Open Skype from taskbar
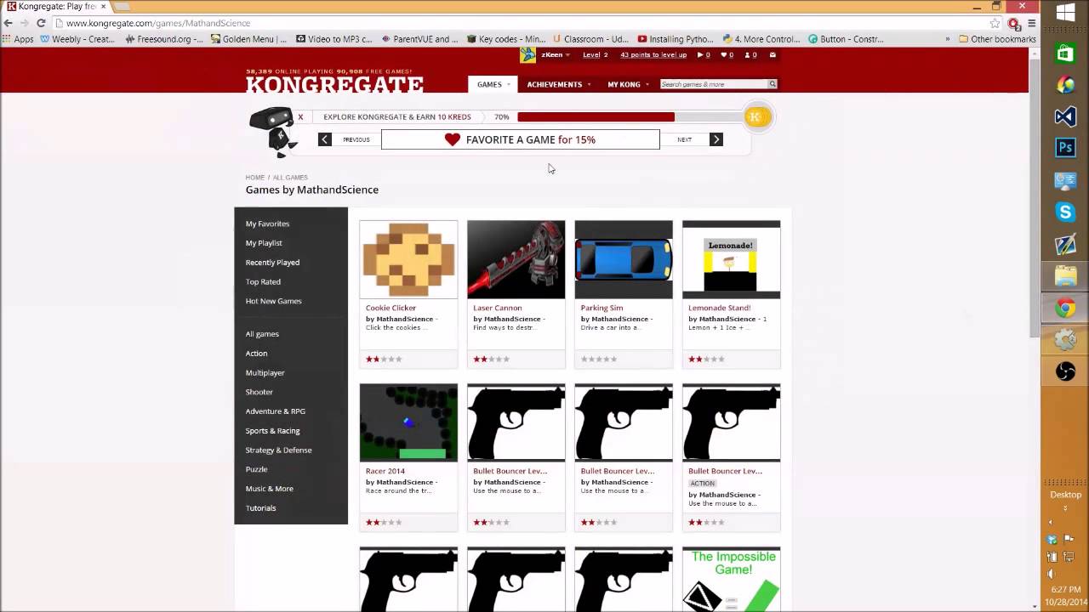The width and height of the screenshot is (1089, 612). tap(1065, 212)
